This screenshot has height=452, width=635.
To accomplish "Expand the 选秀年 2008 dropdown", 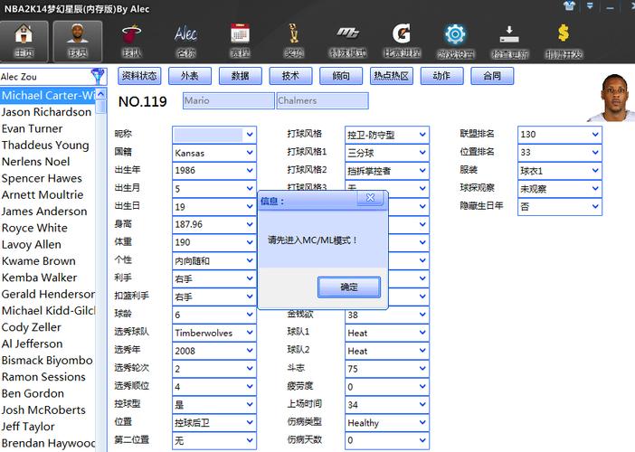I will click(x=250, y=351).
